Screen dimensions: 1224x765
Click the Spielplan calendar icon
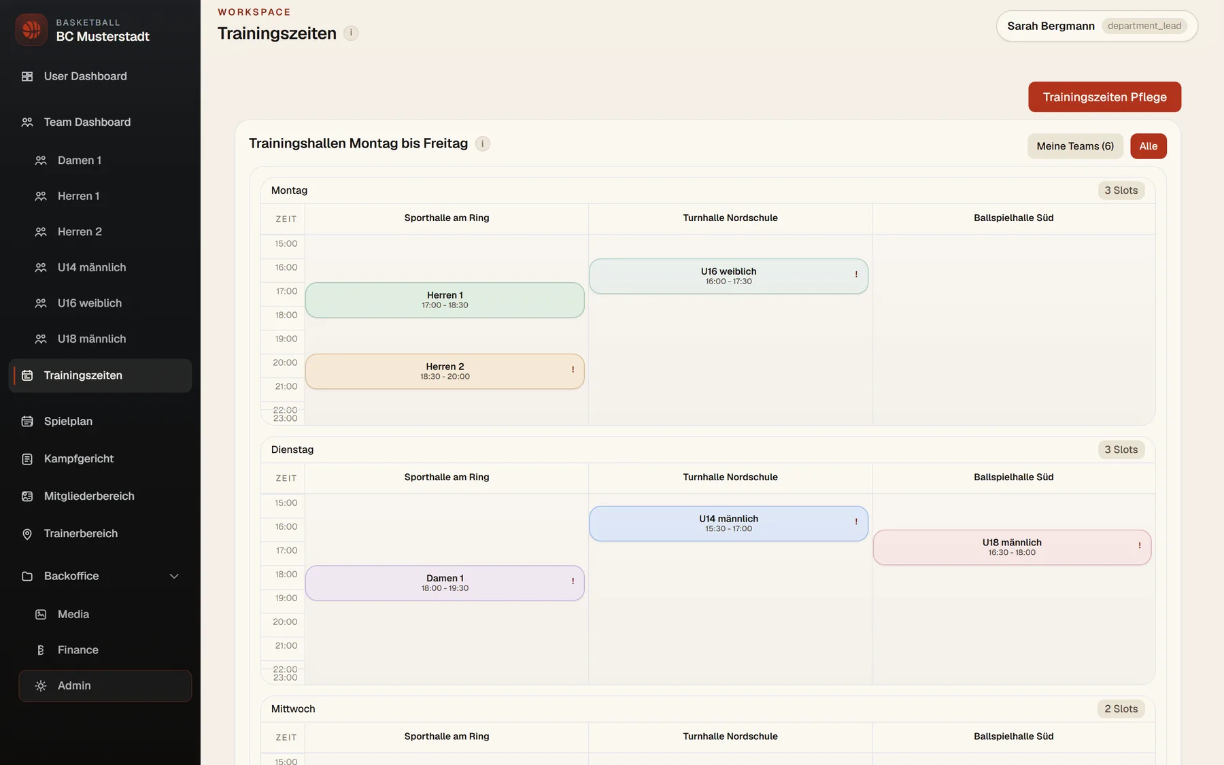[x=27, y=422]
